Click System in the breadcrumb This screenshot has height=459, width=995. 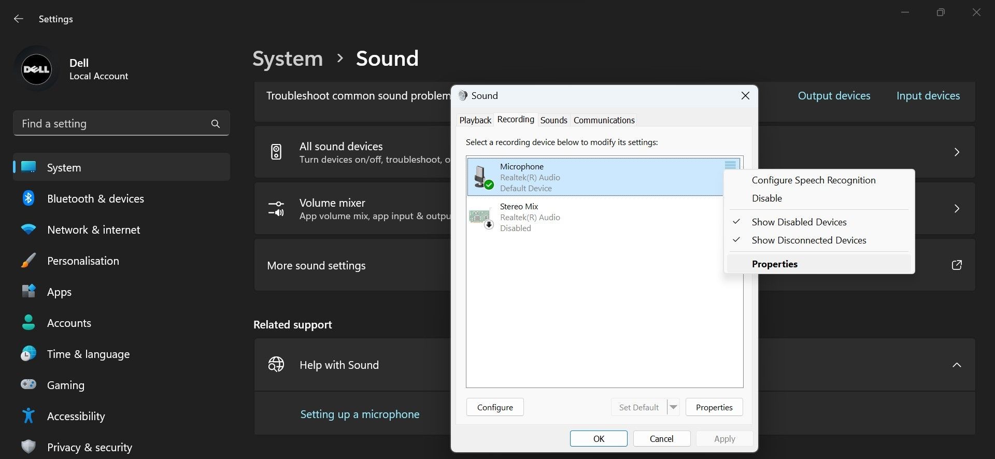pyautogui.click(x=288, y=58)
